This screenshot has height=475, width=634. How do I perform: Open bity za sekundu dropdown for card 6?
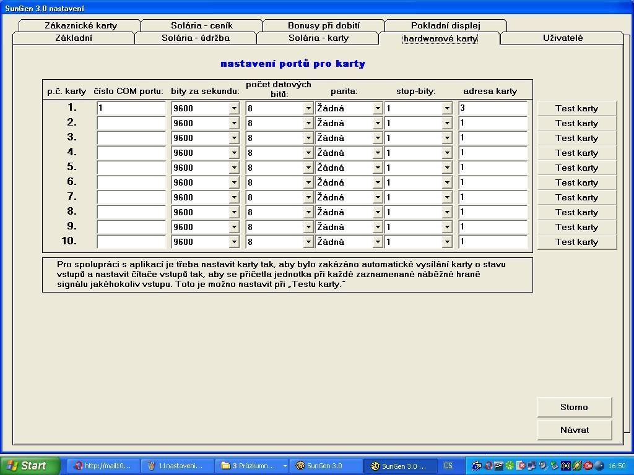[x=234, y=182]
